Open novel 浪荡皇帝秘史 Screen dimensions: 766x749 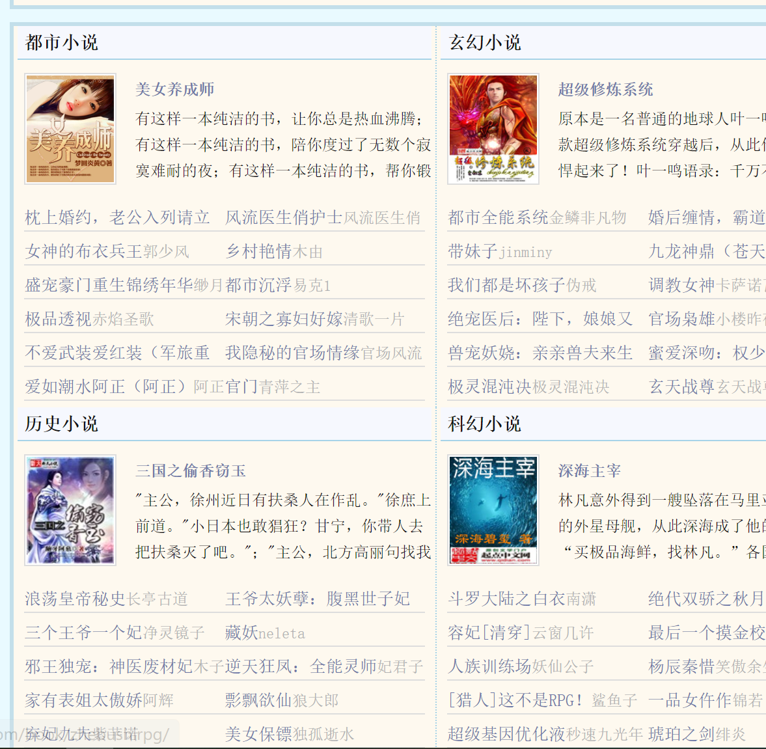pyautogui.click(x=75, y=599)
